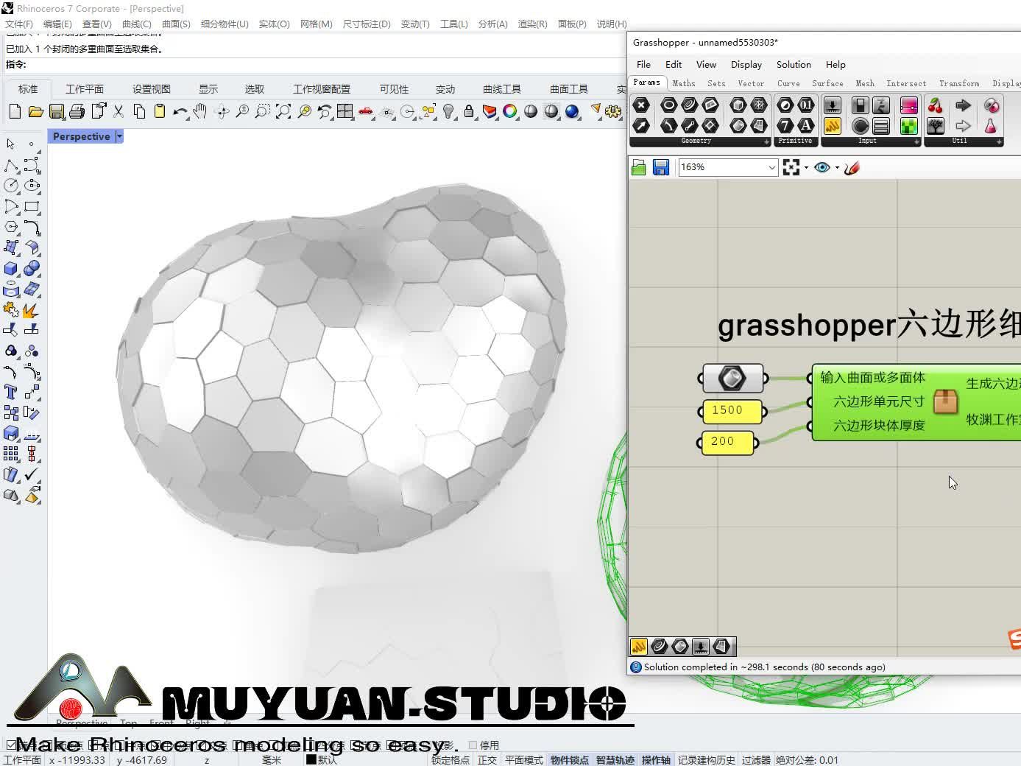Open the color wheel material icon
Viewport: 1021px width, 766px height.
(509, 112)
